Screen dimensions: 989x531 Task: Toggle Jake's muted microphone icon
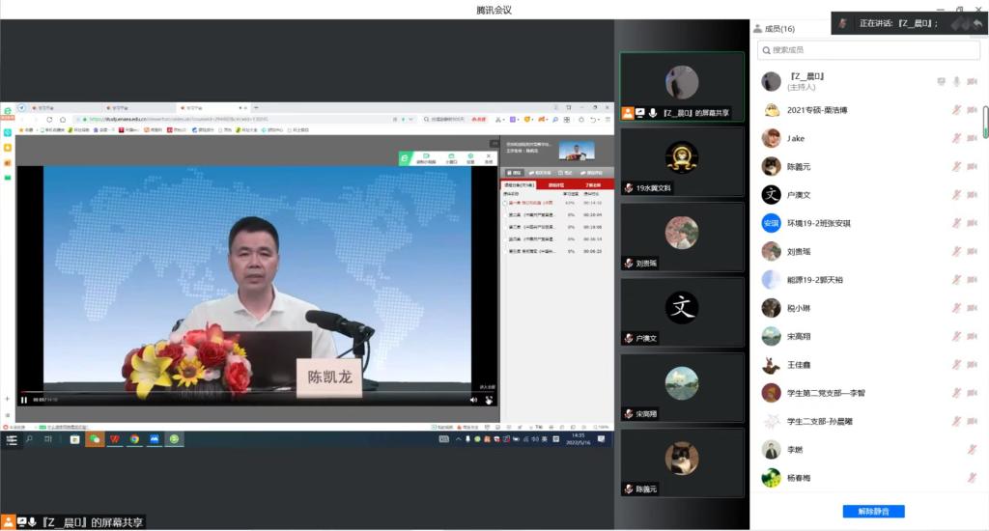tap(957, 138)
